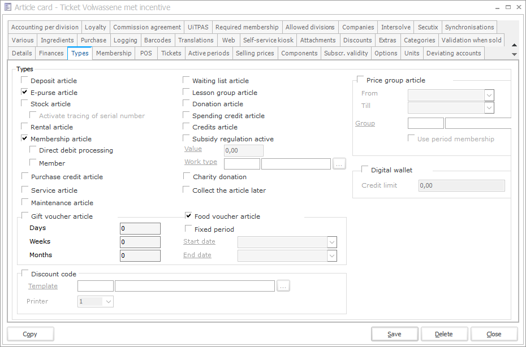The height and width of the screenshot is (347, 526).
Task: Expand the End date dropdown
Action: 332,255
